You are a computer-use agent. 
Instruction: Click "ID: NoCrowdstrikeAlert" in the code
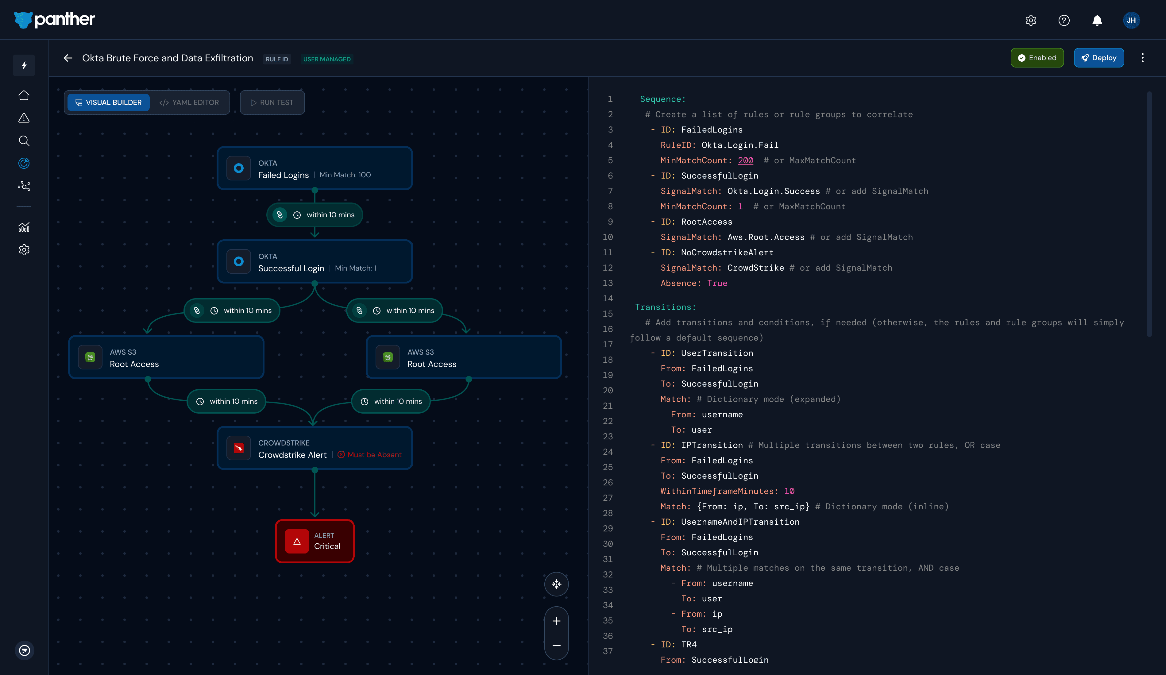717,253
